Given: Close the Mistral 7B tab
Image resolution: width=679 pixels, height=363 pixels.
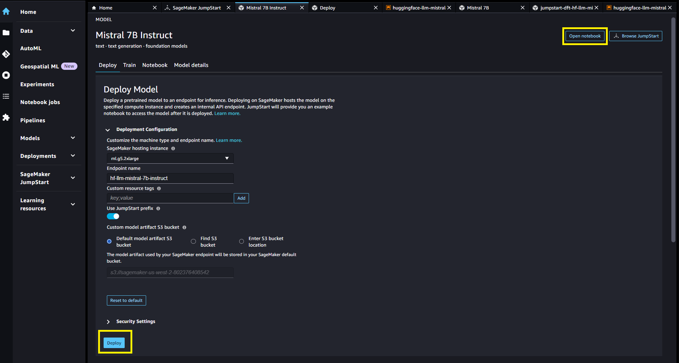Looking at the screenshot, I should (x=523, y=8).
